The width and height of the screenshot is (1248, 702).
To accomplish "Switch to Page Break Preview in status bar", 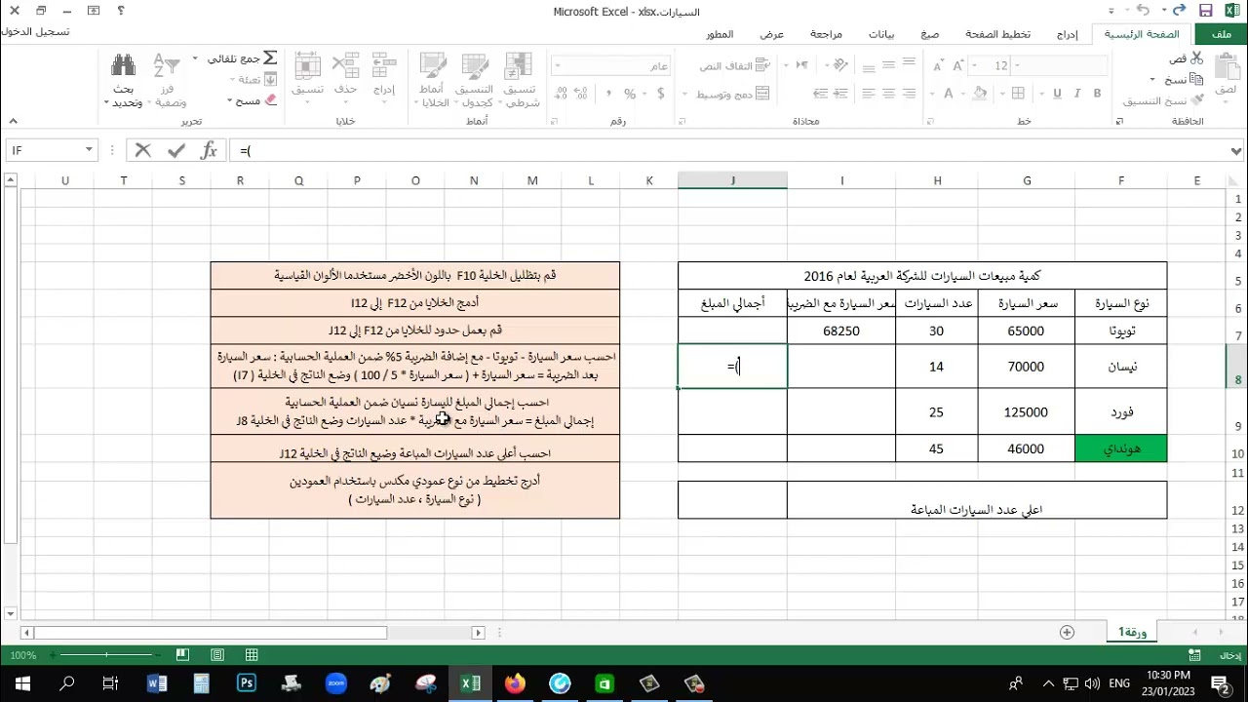I will 182,655.
